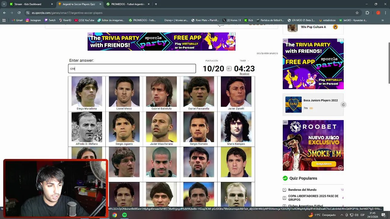Bookmark this page with the star

[x=357, y=13]
